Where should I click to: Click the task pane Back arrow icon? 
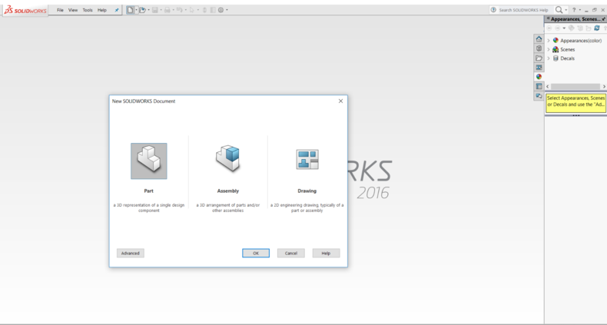pyautogui.click(x=549, y=28)
